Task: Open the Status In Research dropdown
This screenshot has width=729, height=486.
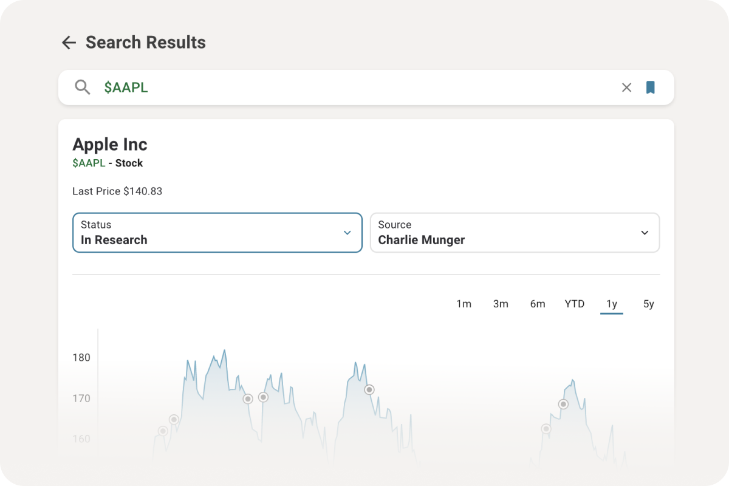Action: (x=217, y=233)
